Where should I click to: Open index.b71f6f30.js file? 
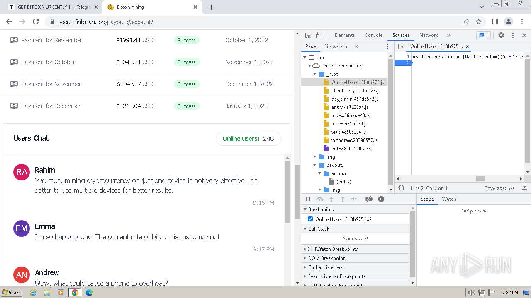pos(349,124)
